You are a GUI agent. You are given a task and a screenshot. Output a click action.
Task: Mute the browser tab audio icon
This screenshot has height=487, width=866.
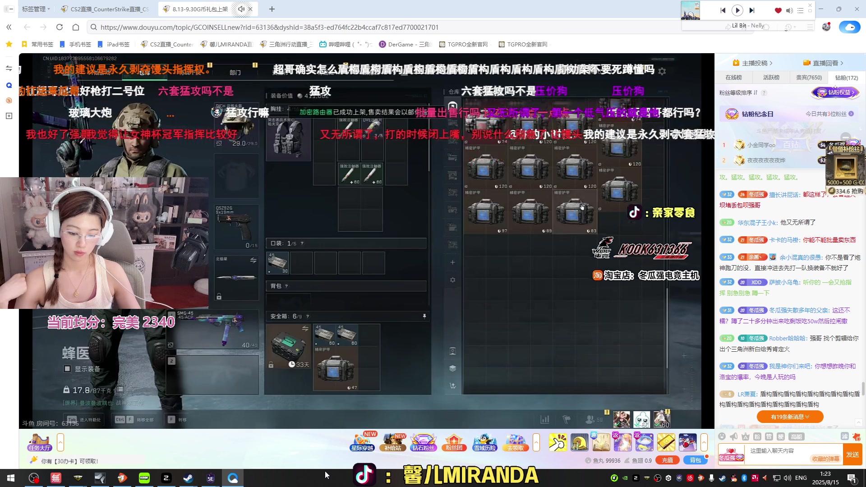pos(241,9)
